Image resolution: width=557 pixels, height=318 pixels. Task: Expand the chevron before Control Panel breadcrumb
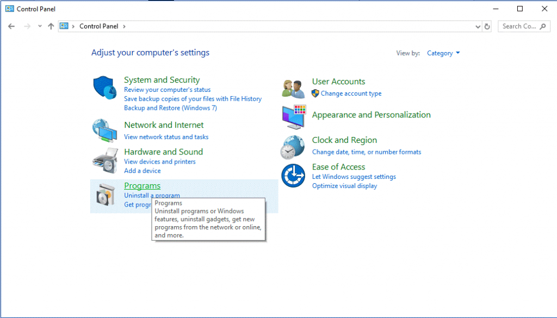[x=73, y=26]
